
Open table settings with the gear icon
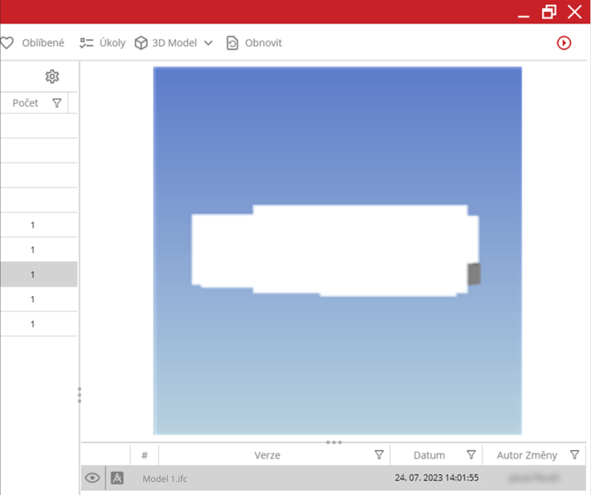(x=52, y=76)
